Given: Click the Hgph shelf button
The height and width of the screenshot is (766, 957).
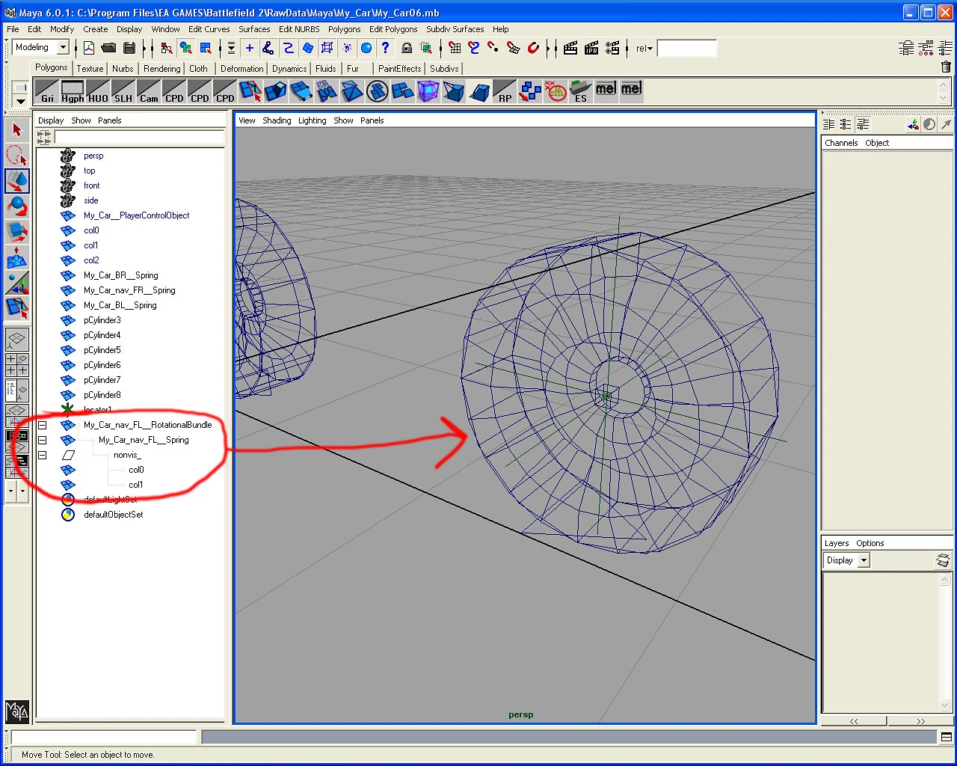Looking at the screenshot, I should pos(73,91).
